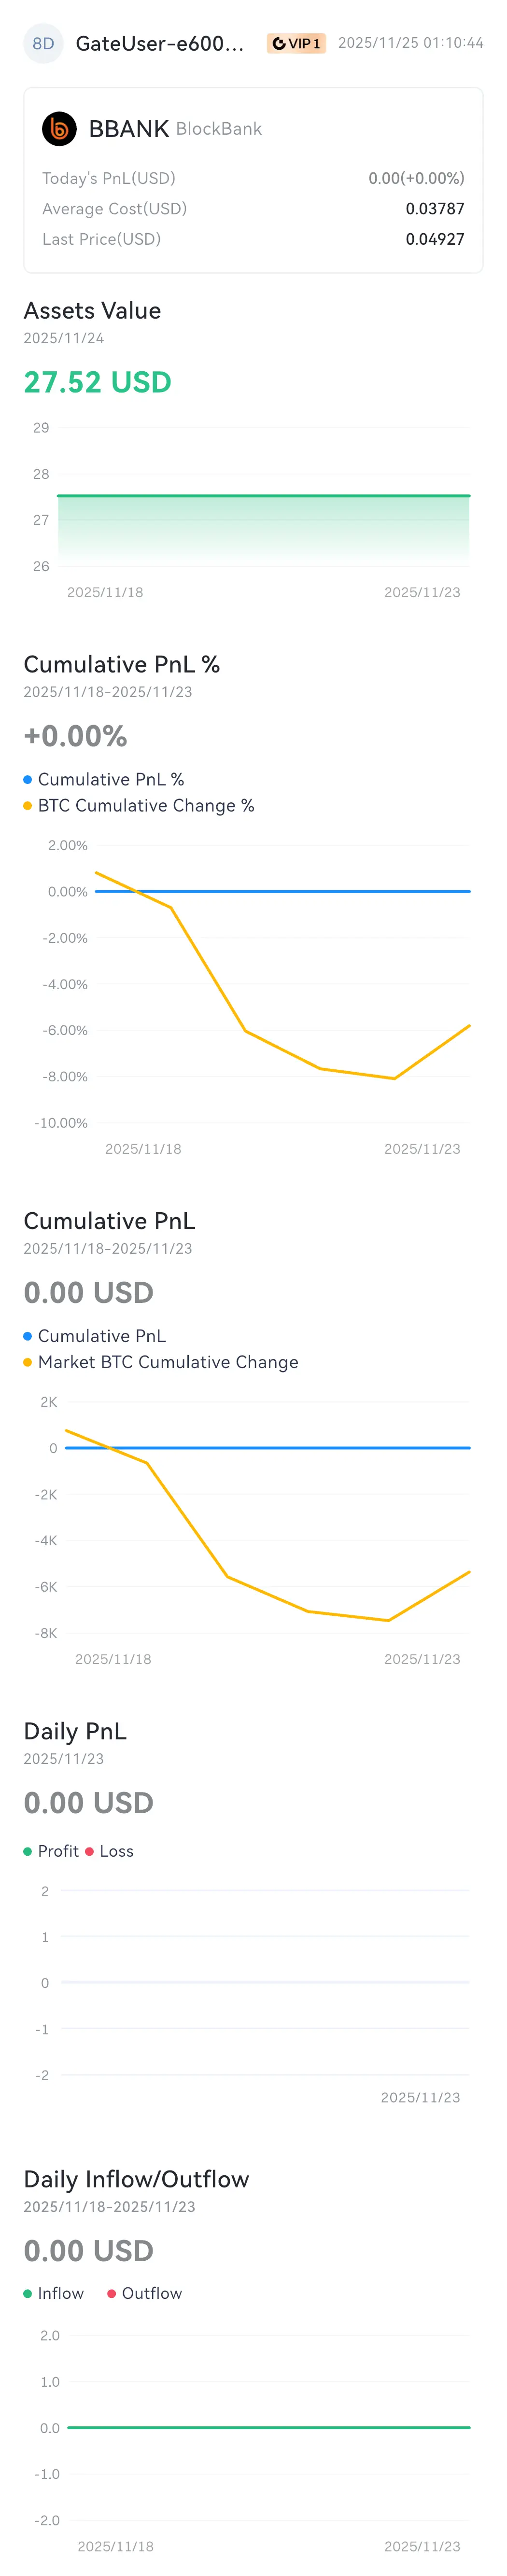507x2576 pixels.
Task: Click the green Assets Value line
Action: (x=264, y=495)
